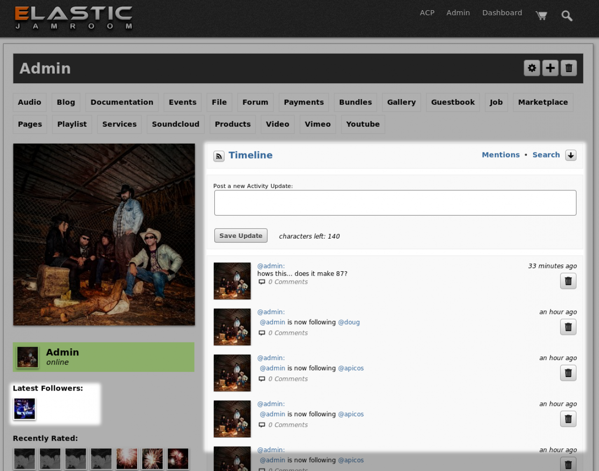Select the Youtube tab
599x471 pixels.
363,124
